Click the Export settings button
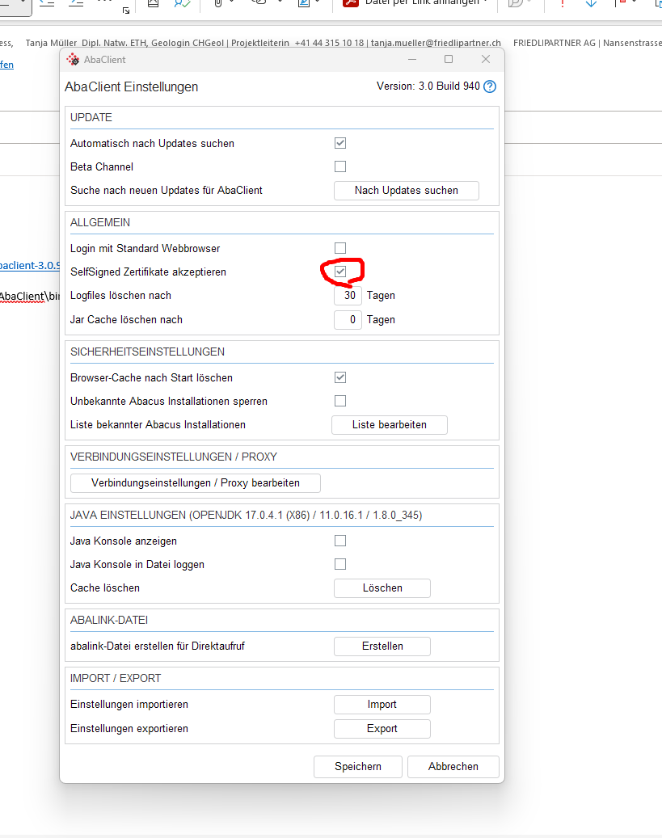The width and height of the screenshot is (662, 838). click(382, 729)
